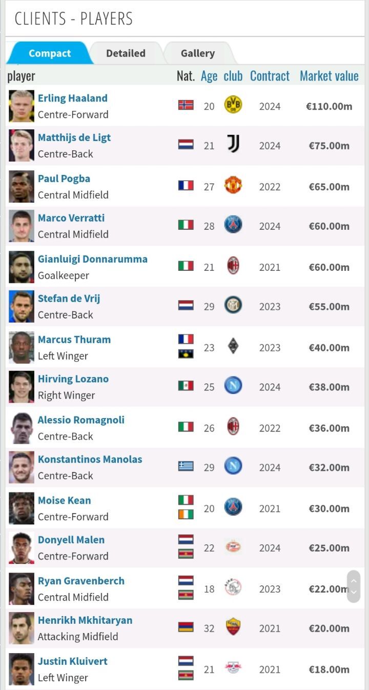This screenshot has height=690, width=369.
Task: Click PSV crest in Malen row
Action: [x=233, y=547]
